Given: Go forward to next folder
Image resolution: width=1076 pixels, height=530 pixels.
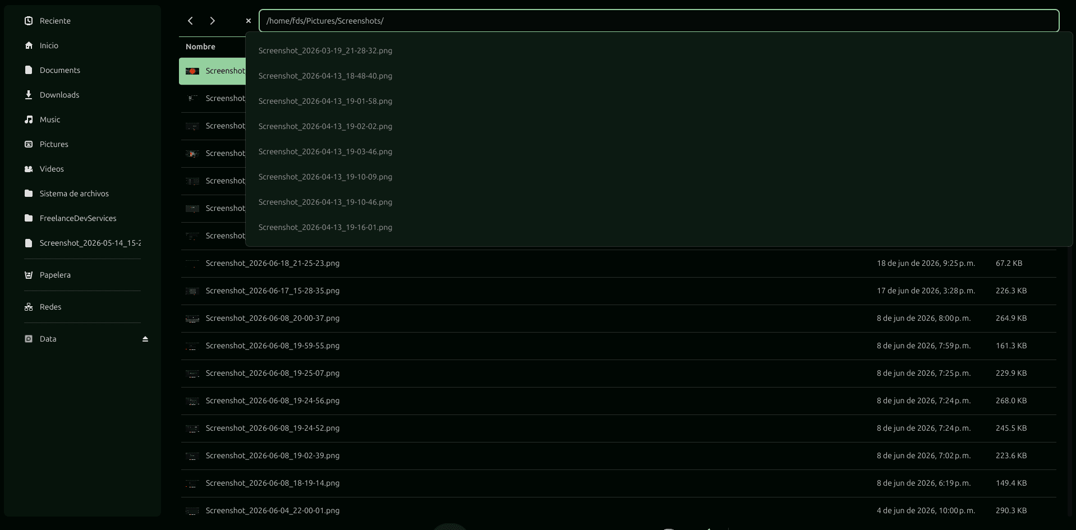Looking at the screenshot, I should (x=212, y=21).
